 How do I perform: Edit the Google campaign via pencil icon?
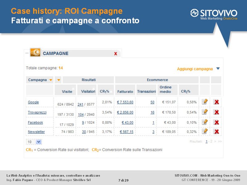pos(205,102)
